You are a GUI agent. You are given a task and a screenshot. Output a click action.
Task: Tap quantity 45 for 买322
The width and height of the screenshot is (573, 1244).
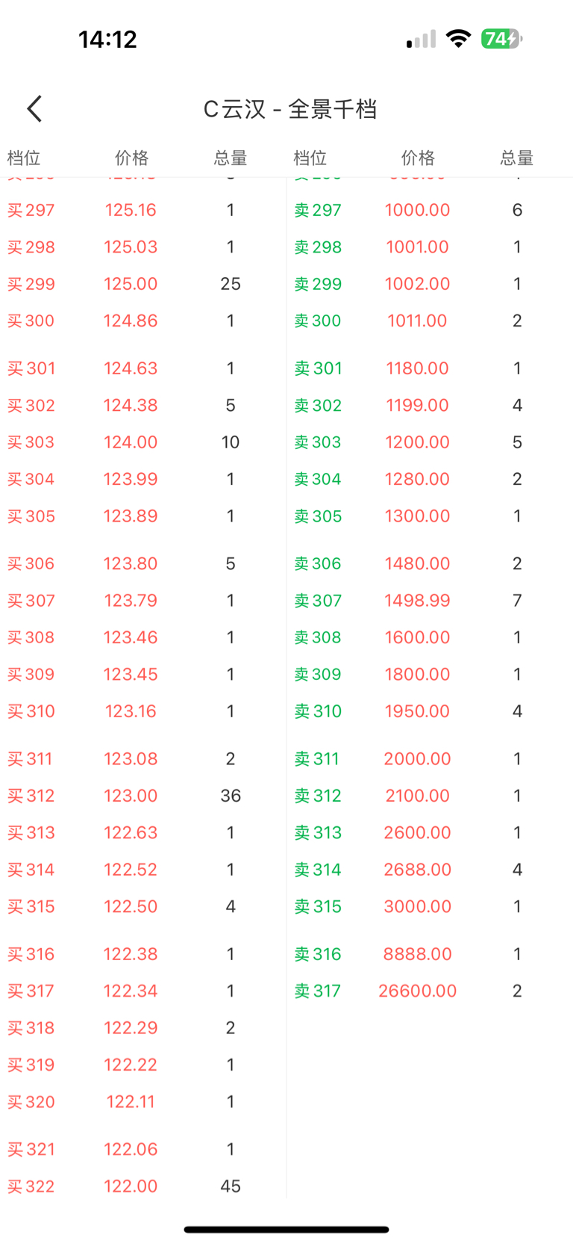pos(231,1186)
